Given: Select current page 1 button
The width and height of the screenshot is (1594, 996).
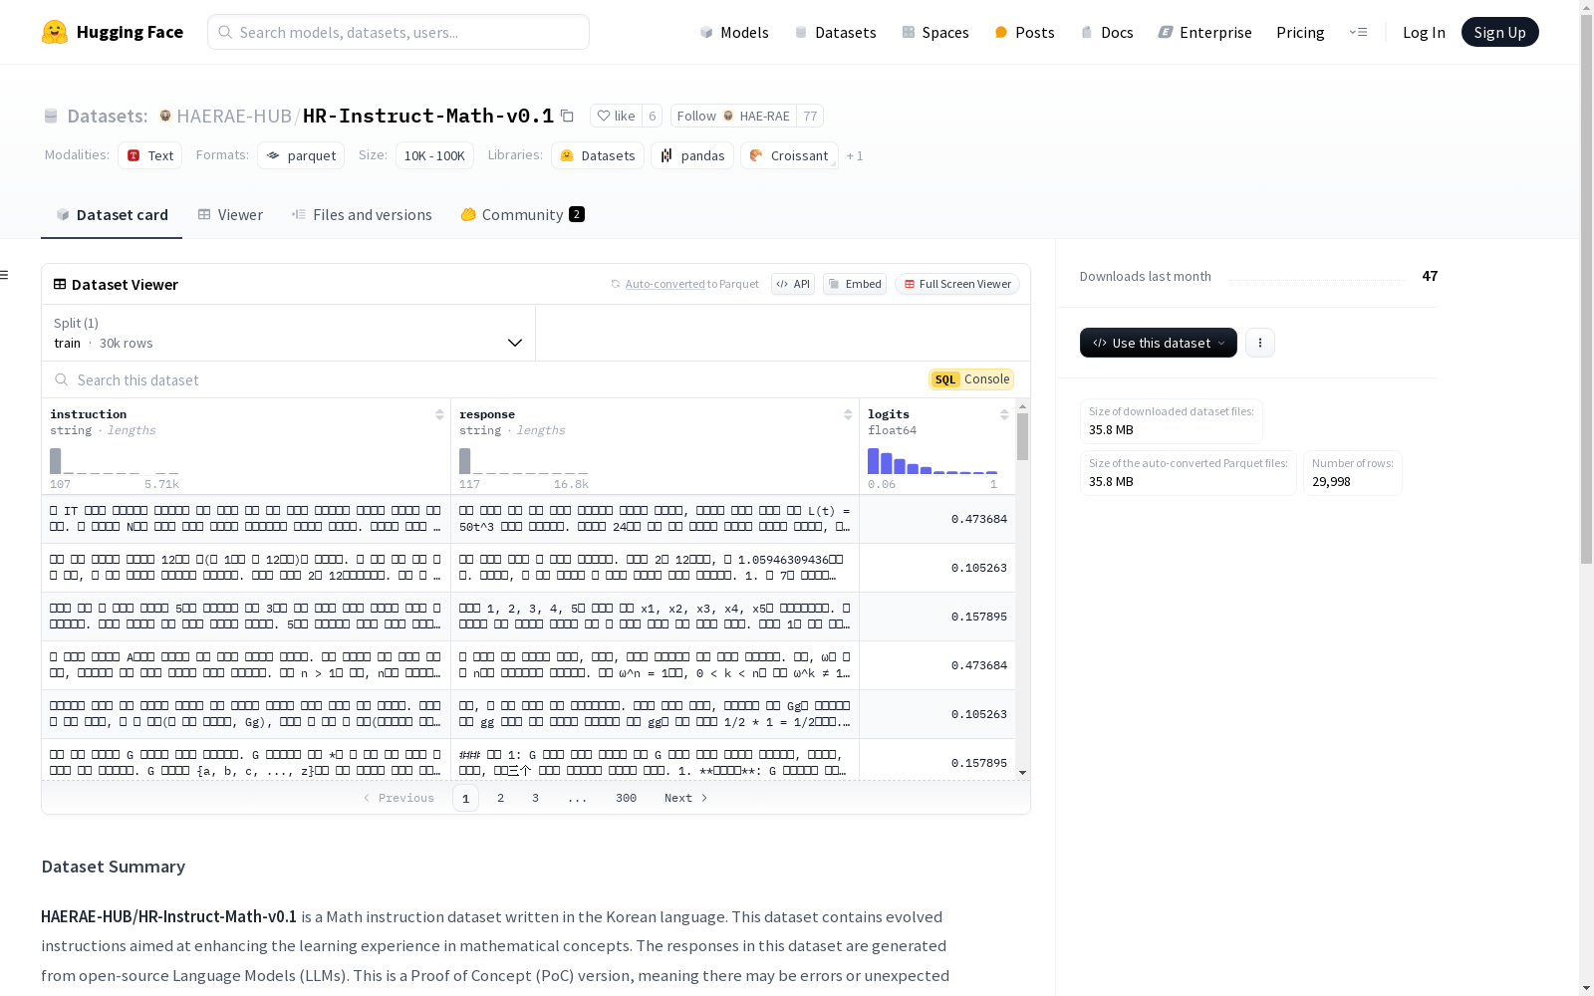Looking at the screenshot, I should pyautogui.click(x=465, y=798).
